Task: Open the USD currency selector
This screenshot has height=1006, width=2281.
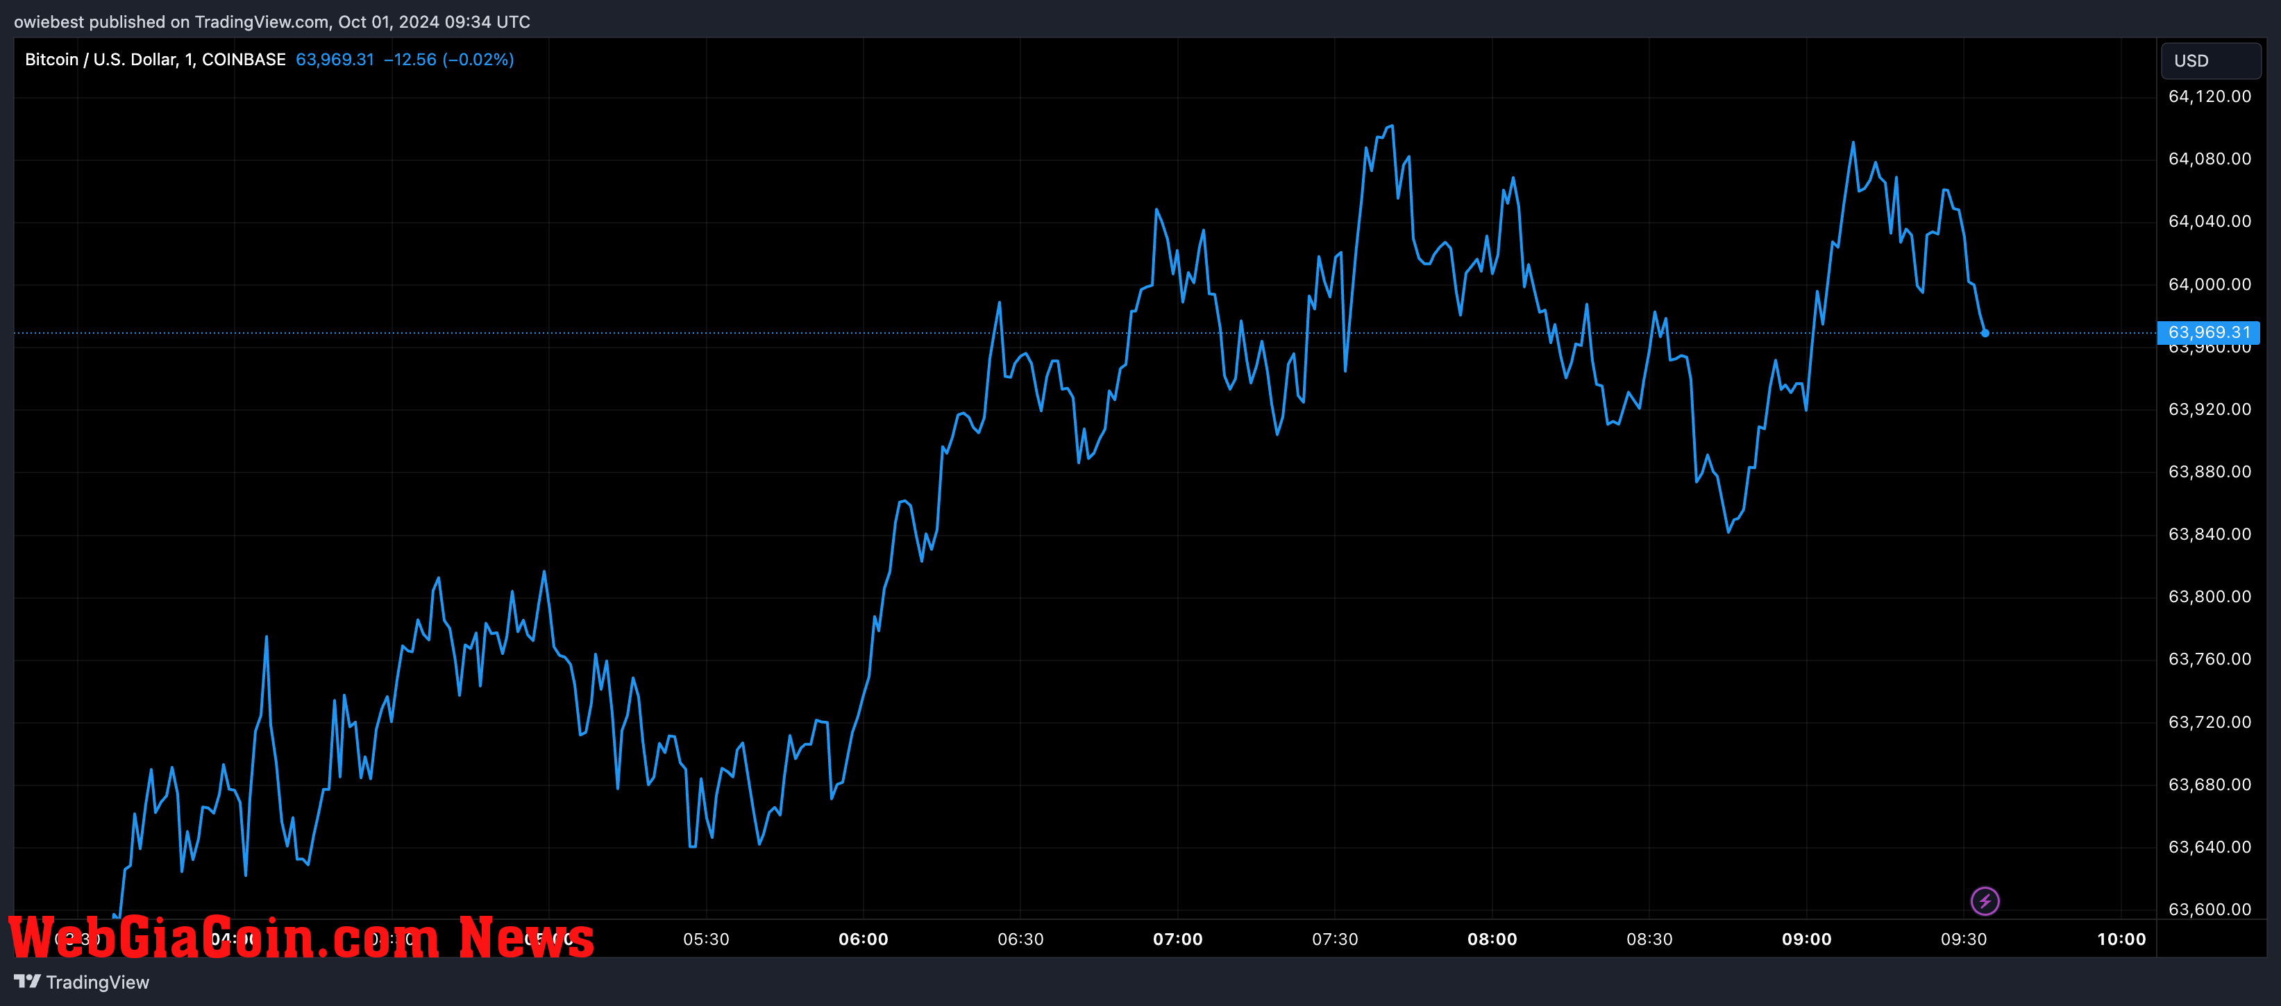Action: tap(2210, 60)
